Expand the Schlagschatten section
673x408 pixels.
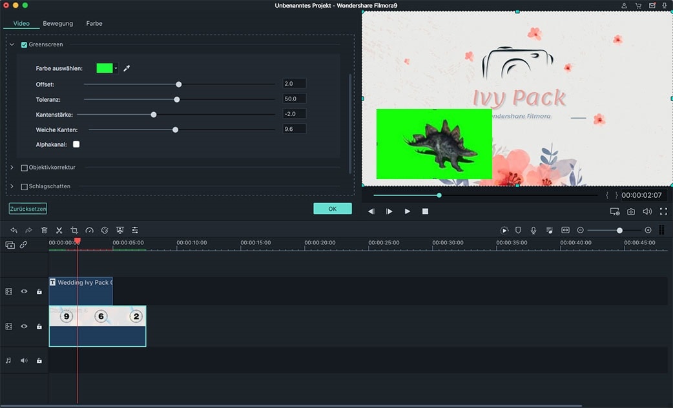[x=12, y=186]
